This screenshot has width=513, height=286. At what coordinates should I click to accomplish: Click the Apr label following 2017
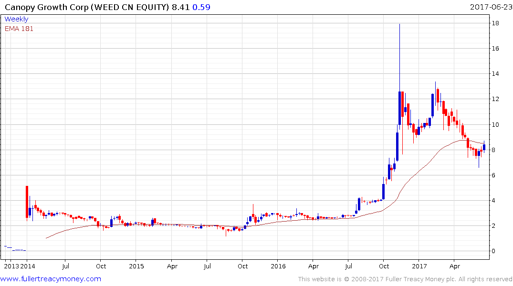coord(455,266)
